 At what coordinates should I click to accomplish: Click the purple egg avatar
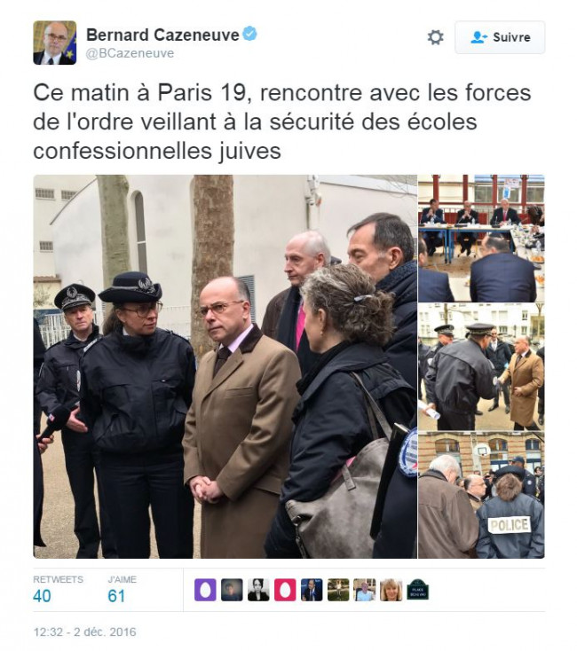tap(205, 590)
